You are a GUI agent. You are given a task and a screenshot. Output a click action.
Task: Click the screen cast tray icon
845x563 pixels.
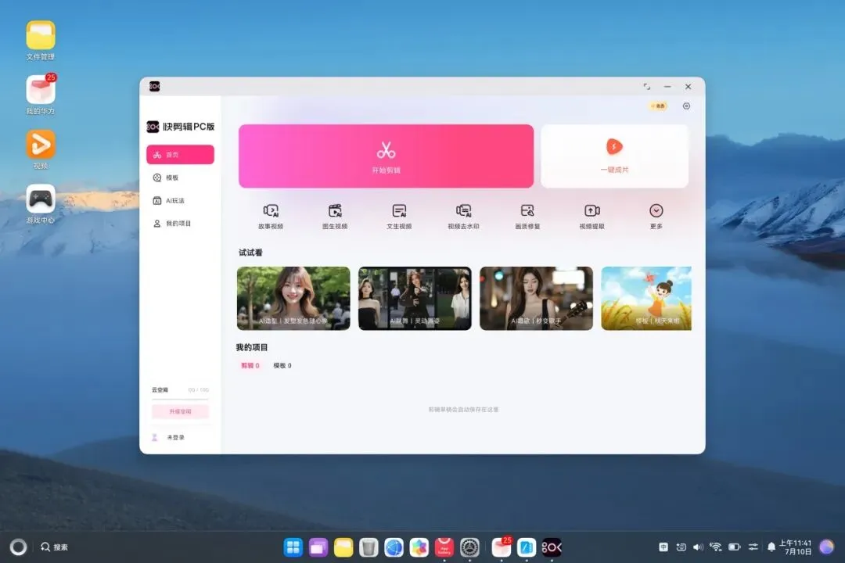[x=681, y=547]
